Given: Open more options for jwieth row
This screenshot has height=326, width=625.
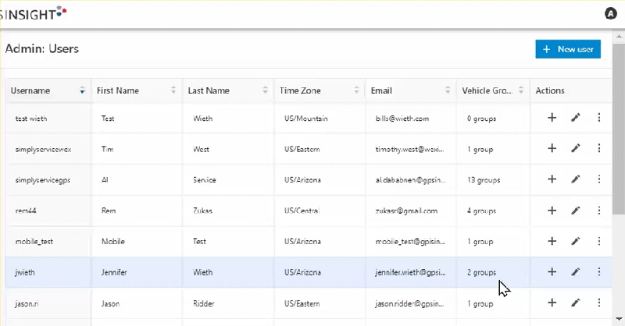Looking at the screenshot, I should (x=599, y=272).
